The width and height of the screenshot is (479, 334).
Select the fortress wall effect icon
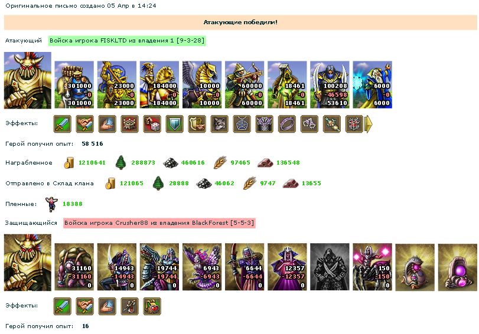coord(129,124)
